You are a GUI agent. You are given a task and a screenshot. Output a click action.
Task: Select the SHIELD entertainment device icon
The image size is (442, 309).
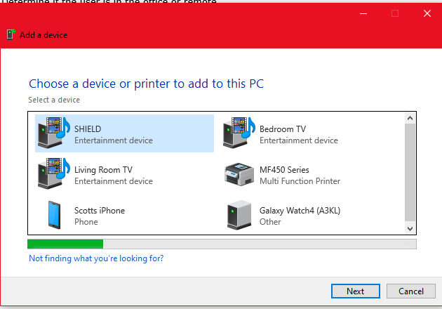pos(54,133)
